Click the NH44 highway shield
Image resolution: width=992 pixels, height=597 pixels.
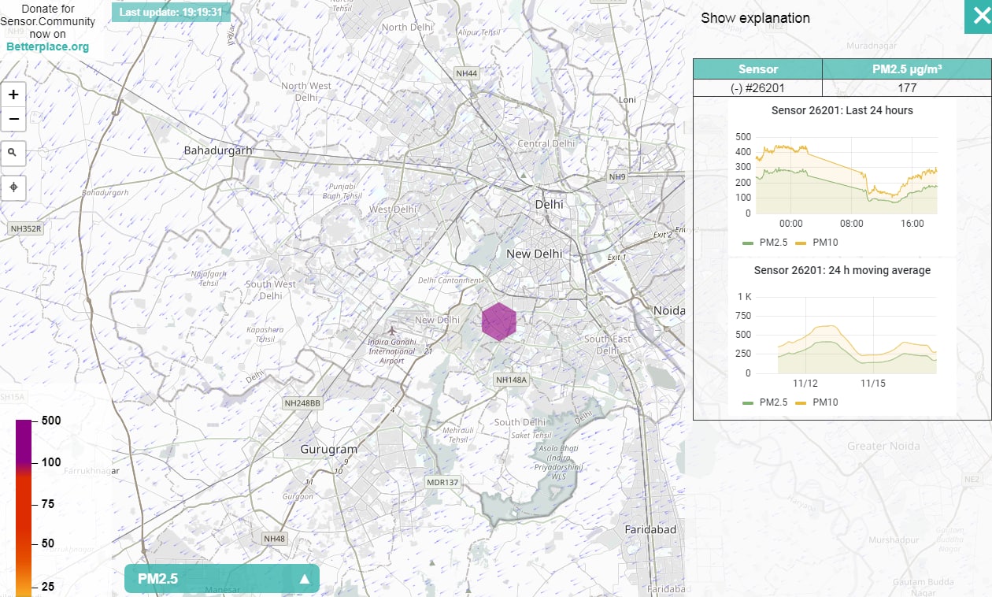pyautogui.click(x=466, y=73)
